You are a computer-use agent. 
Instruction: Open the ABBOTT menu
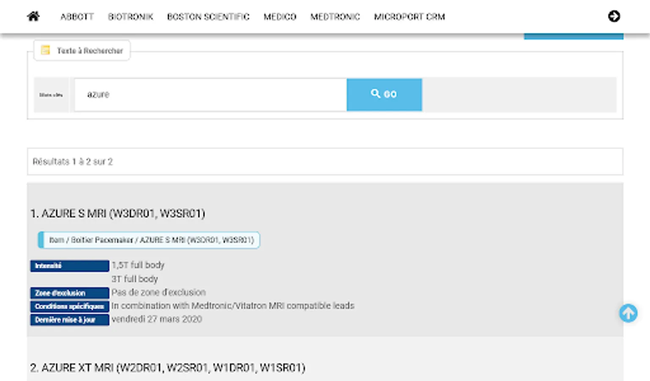pyautogui.click(x=77, y=17)
